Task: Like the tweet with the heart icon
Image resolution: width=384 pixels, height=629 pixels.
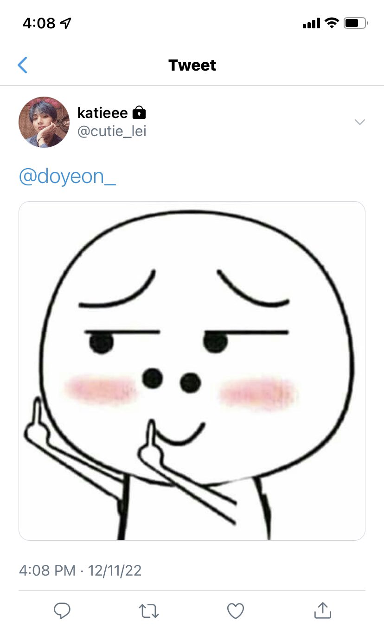Action: tap(236, 611)
